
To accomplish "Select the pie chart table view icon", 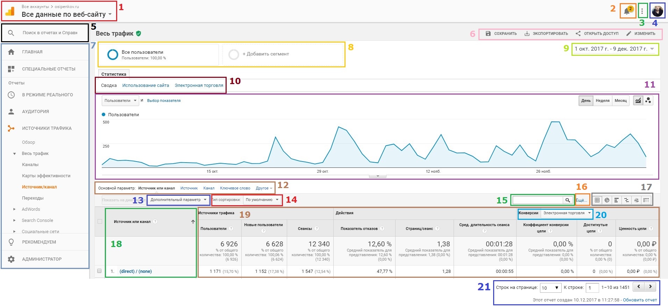I will 607,200.
